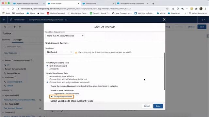Click the Save button in the flow header

click(202, 27)
